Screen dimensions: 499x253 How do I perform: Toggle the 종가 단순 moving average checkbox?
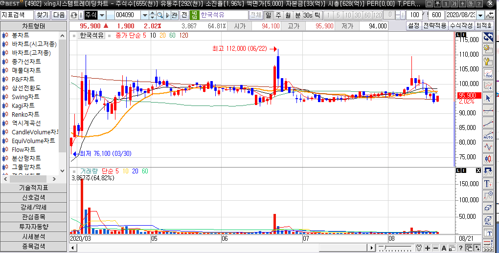coord(111,36)
